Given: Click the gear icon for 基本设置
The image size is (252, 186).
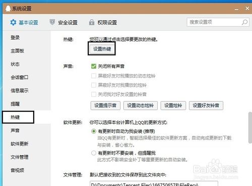Looking at the screenshot, I should pyautogui.click(x=13, y=22).
